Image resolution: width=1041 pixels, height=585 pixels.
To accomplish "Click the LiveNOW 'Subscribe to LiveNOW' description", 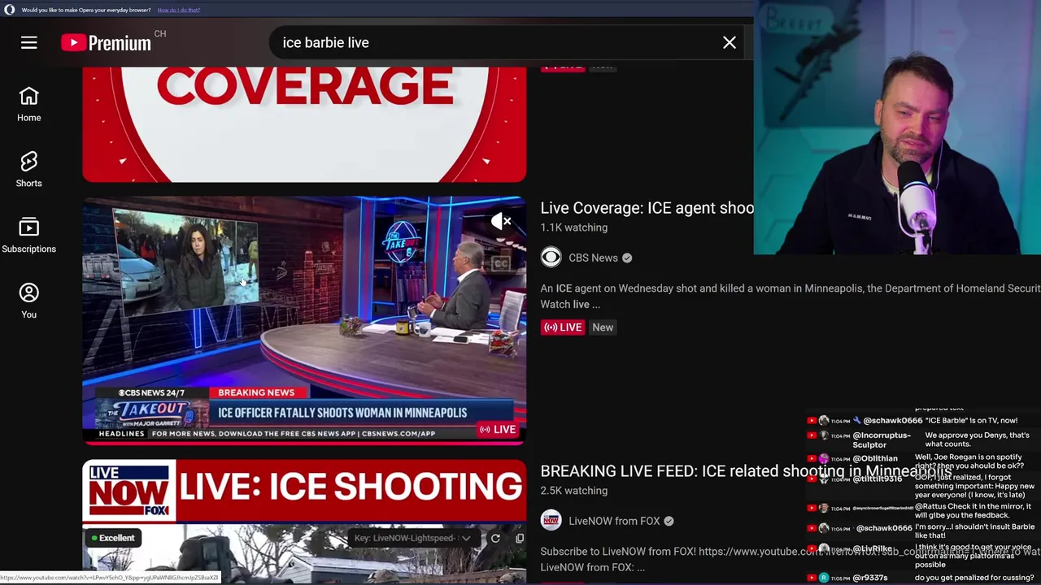I will pyautogui.click(x=791, y=559).
